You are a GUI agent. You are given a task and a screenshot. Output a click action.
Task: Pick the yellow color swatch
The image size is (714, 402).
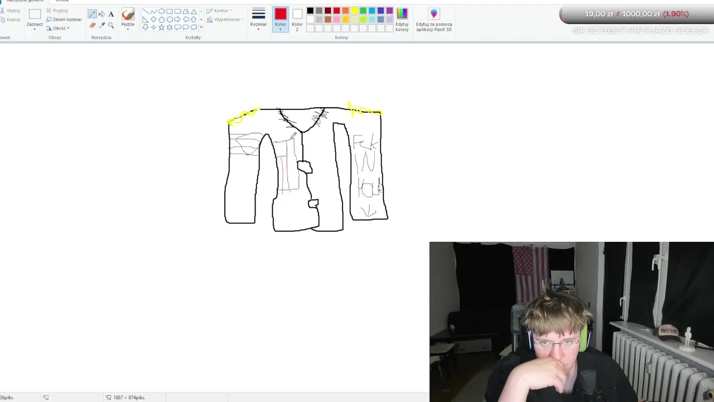(x=354, y=11)
